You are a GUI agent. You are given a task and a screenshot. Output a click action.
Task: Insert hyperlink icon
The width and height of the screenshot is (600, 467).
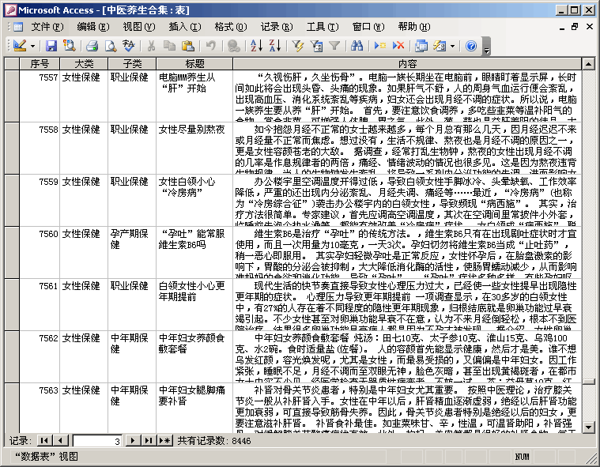coord(233,46)
